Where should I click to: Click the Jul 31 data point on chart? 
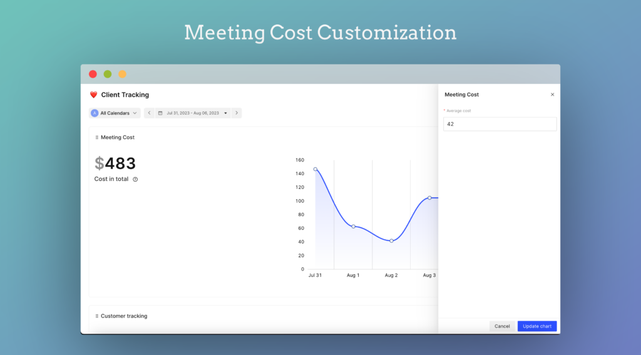pyautogui.click(x=315, y=169)
